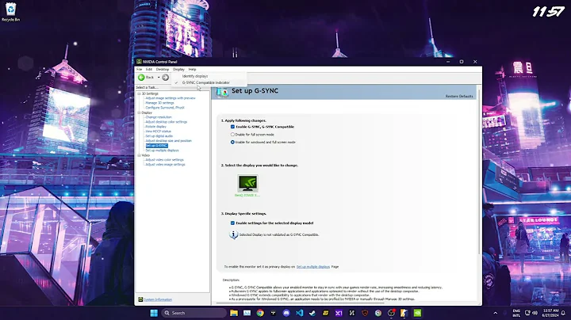Click the volume speaker tray icon
The image size is (571, 320).
click(535, 313)
